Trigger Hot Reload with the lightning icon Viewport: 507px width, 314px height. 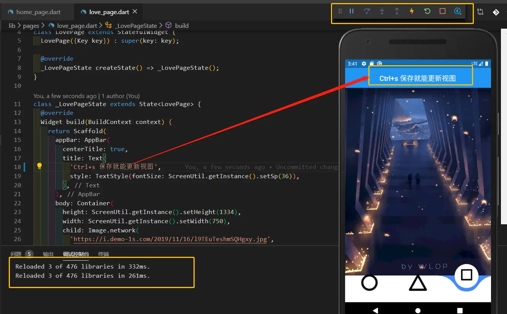412,11
